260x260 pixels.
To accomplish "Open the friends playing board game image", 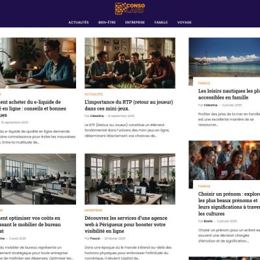I will (130, 63).
